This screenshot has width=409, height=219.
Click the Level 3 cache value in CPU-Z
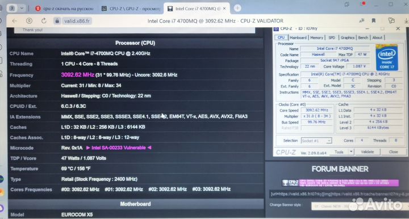378,128
